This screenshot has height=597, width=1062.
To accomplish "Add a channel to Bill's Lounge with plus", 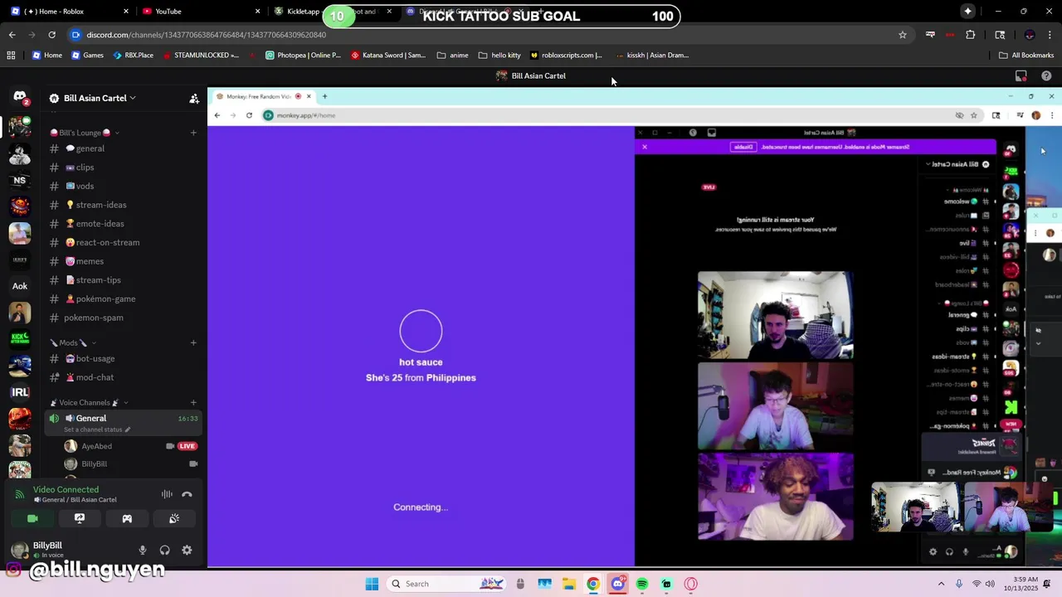I will click(193, 133).
